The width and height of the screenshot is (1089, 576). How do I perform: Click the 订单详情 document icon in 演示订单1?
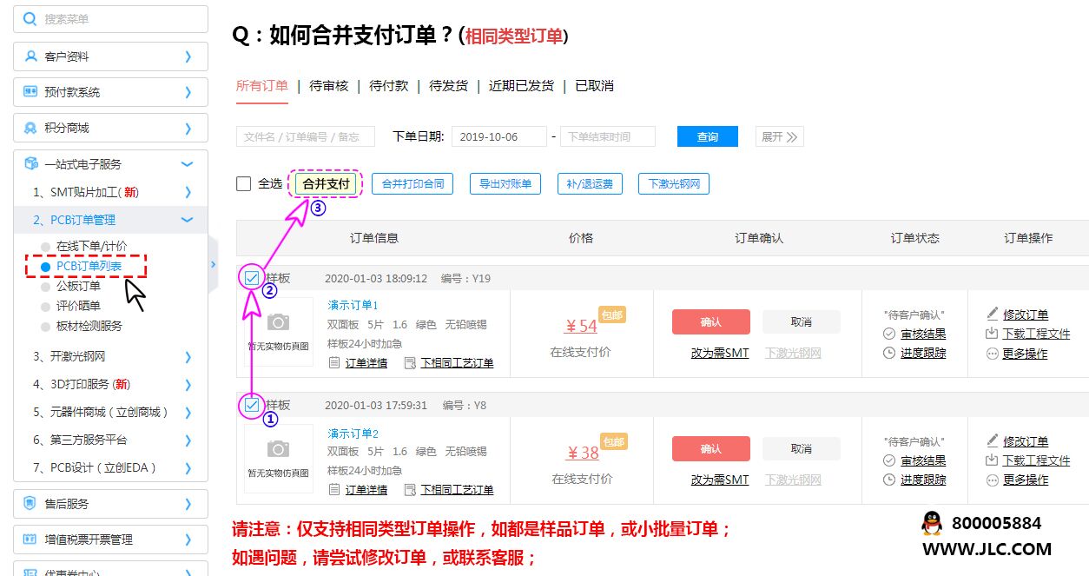[334, 363]
